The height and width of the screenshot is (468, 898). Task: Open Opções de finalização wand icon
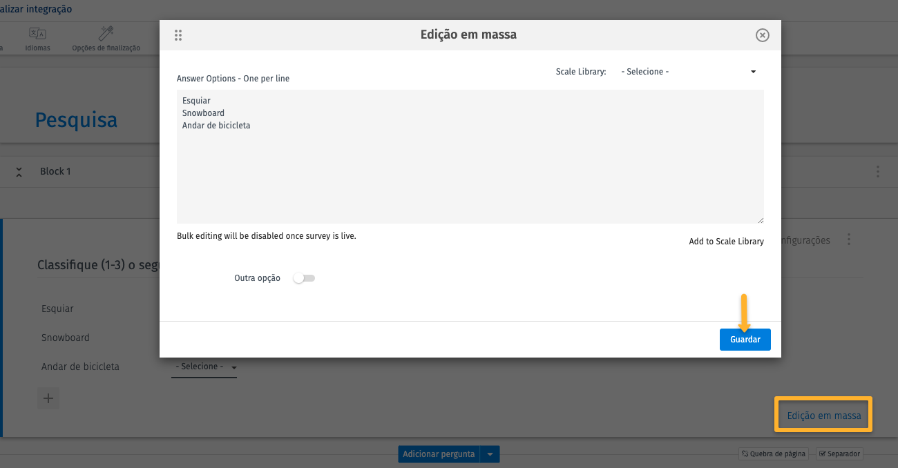(106, 39)
